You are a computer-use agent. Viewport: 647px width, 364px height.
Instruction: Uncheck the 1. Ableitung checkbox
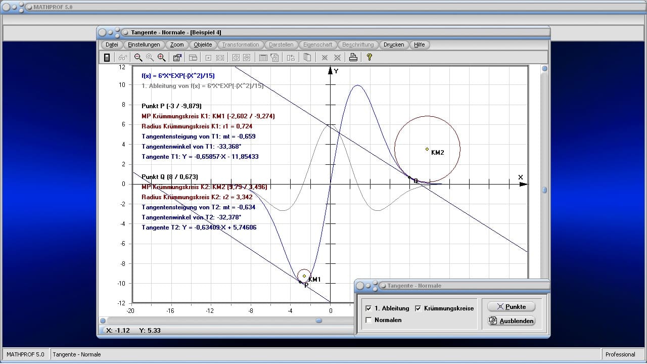(368, 308)
